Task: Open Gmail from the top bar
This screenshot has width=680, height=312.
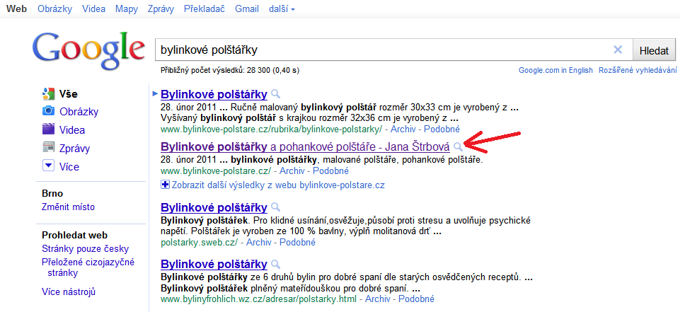Action: coord(247,8)
